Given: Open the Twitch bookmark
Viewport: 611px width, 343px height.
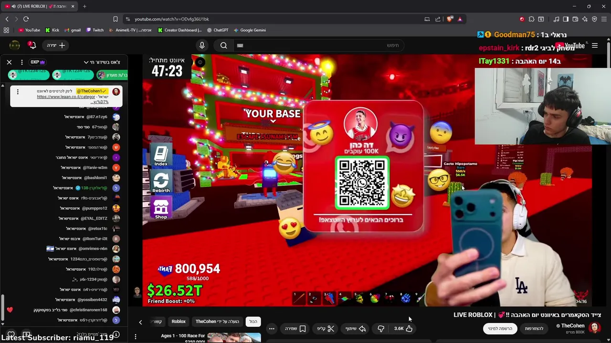Looking at the screenshot, I should [x=95, y=30].
